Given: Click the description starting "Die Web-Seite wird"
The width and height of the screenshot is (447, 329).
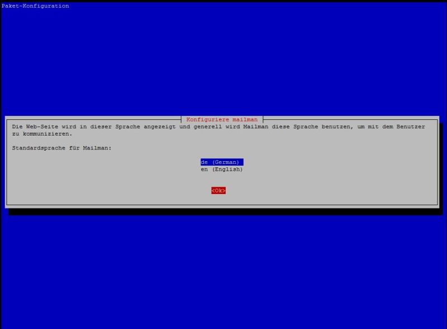Looking at the screenshot, I should tap(218, 130).
